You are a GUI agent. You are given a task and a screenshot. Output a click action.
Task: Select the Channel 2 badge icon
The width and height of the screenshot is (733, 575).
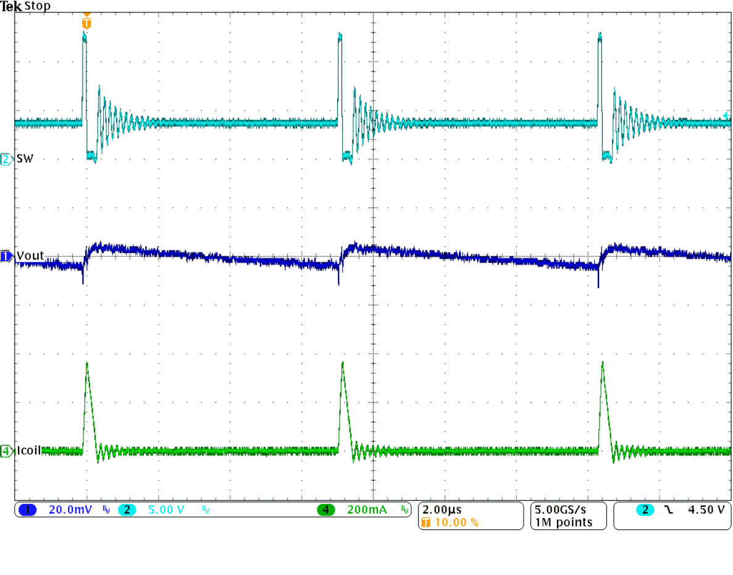[x=127, y=510]
